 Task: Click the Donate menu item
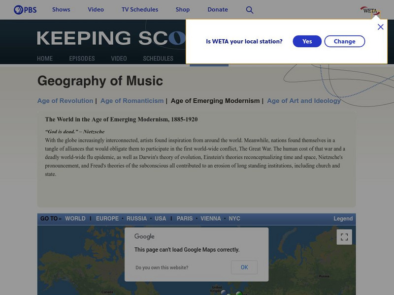point(218,10)
